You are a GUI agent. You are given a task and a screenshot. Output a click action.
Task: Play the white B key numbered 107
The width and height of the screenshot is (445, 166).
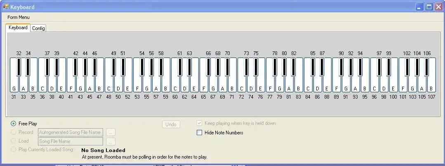point(431,85)
